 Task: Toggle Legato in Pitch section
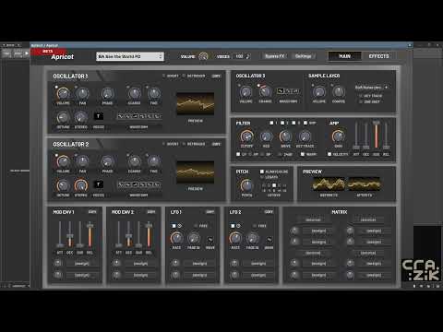262,177
